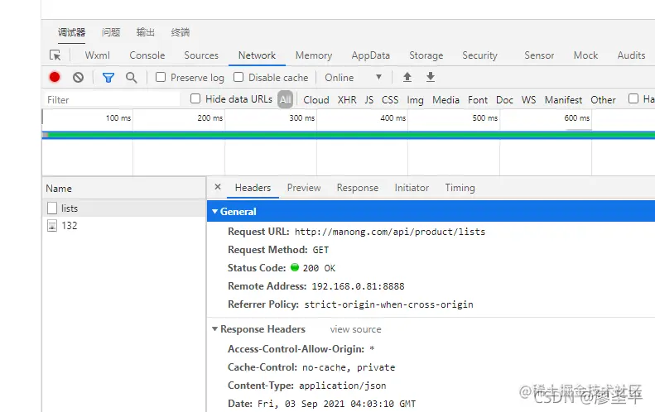The image size is (655, 412).
Task: Open the 输出 panel tab
Action: click(x=146, y=32)
